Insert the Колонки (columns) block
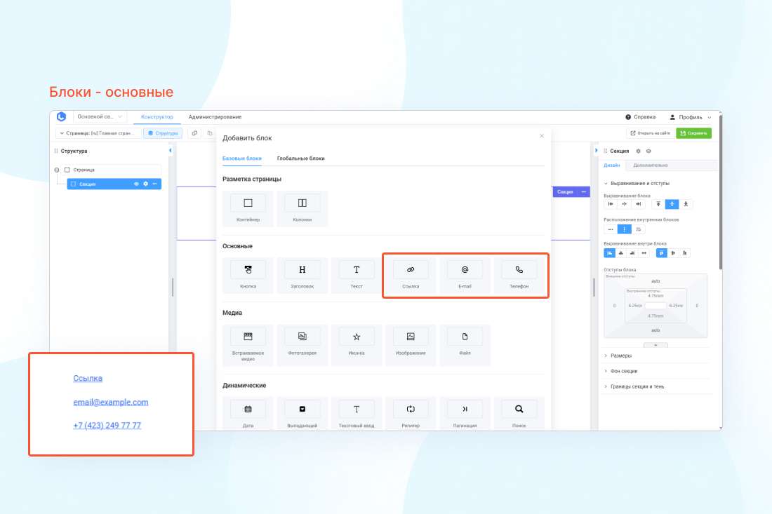 (302, 208)
